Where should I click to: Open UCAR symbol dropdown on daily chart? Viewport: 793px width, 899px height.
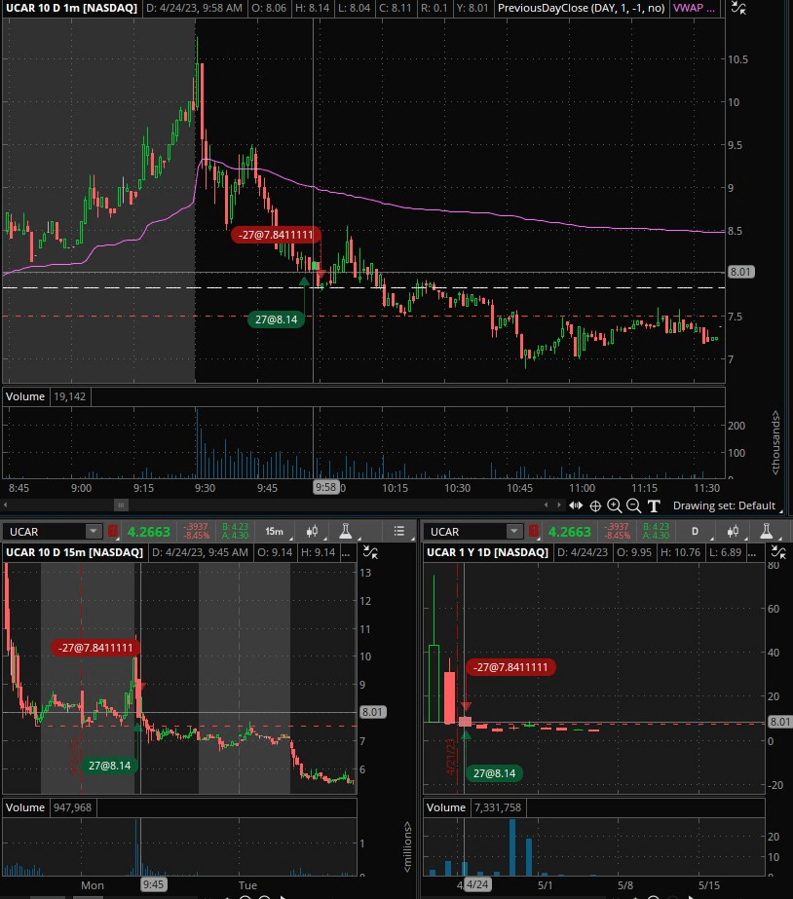point(514,532)
